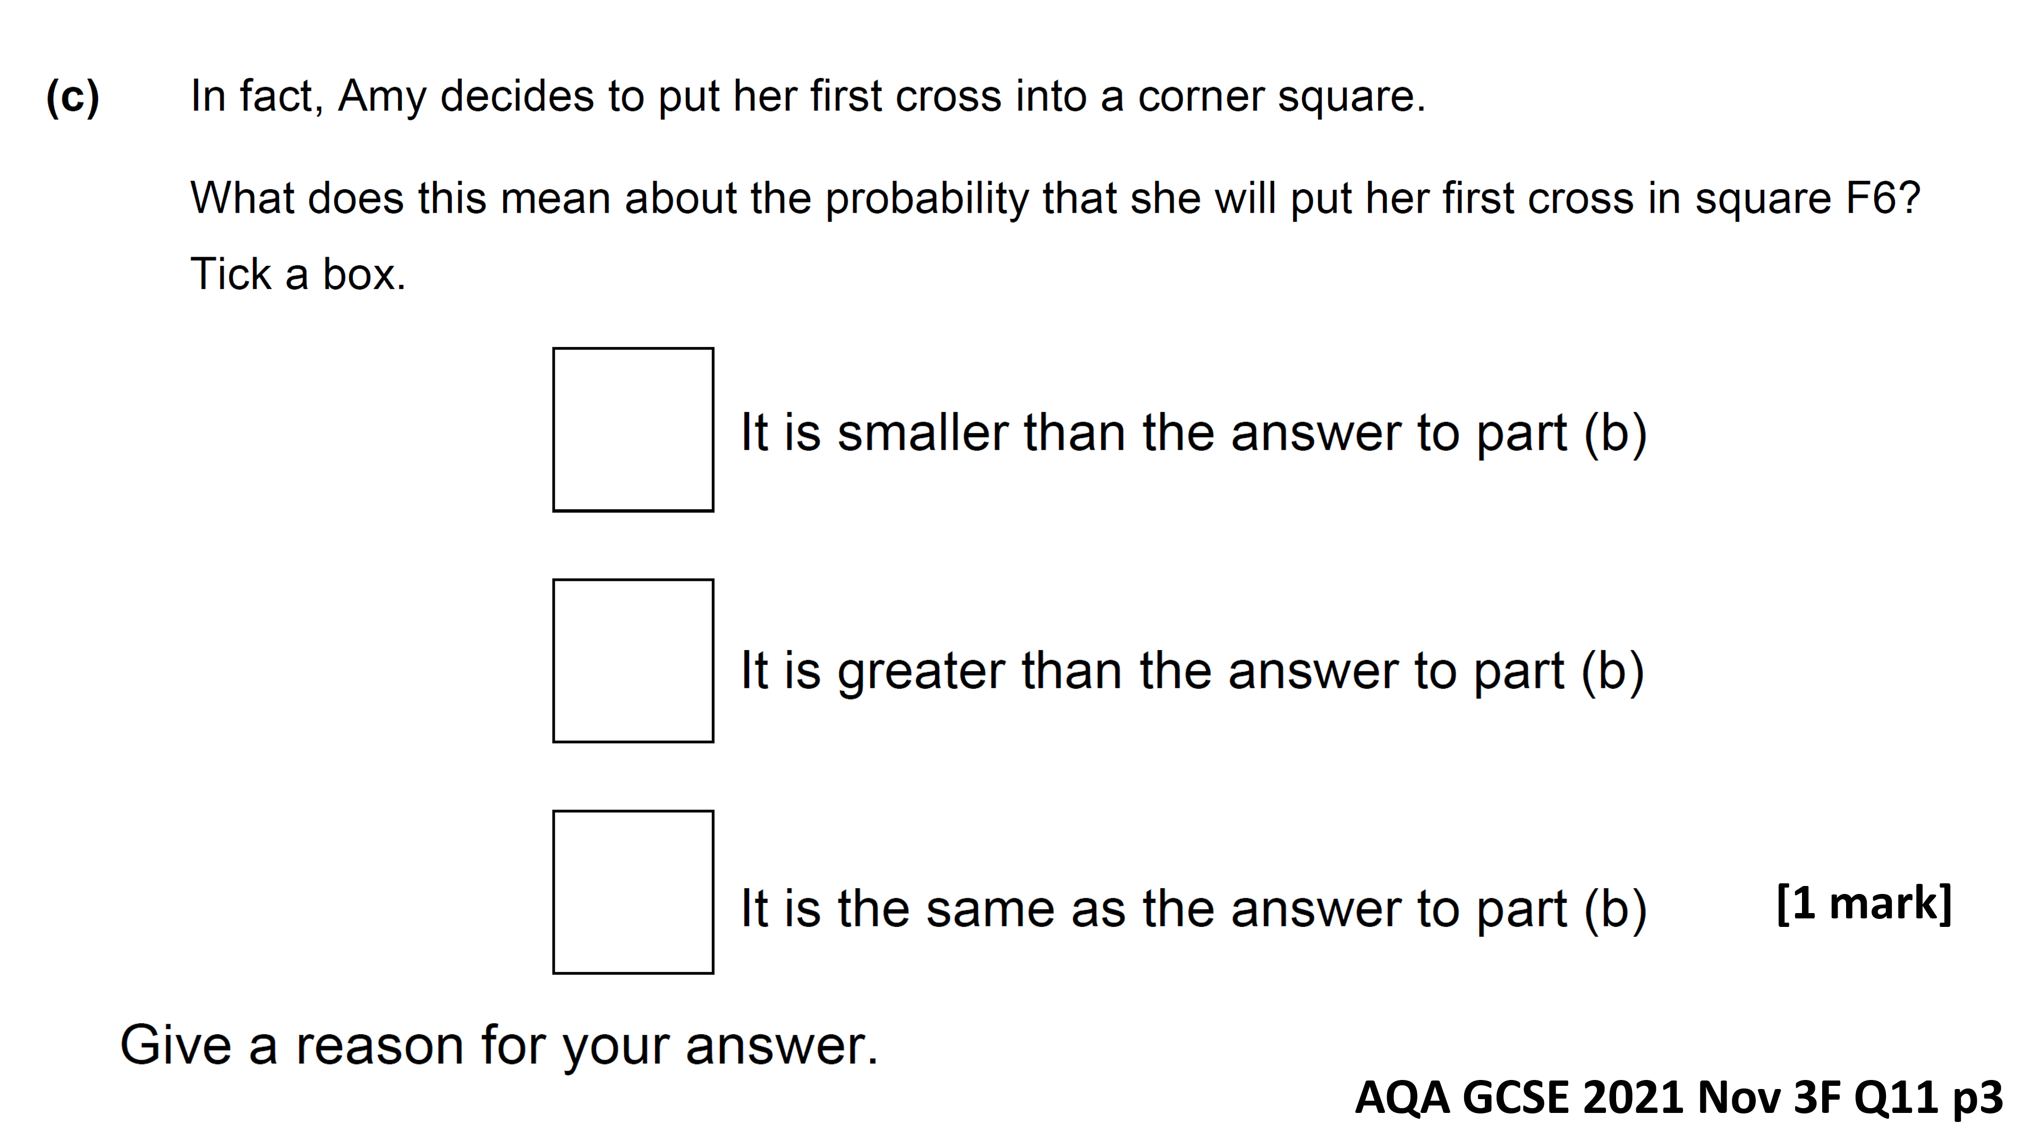This screenshot has width=2040, height=1148.
Task: Tick the 'same as the answer' box
Action: (633, 892)
